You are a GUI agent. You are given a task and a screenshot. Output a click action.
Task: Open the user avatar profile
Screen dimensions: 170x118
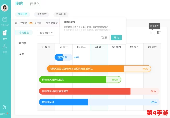tap(5, 8)
